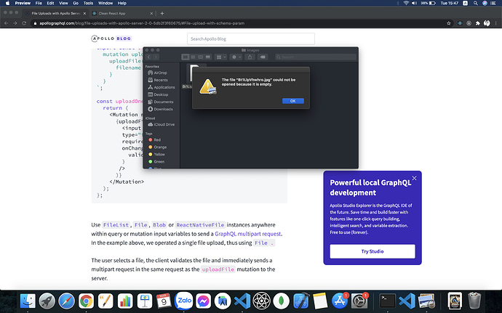Switch Finder to list view
The width and height of the screenshot is (502, 313).
(193, 57)
